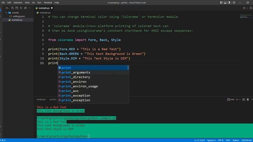Switch to the Output panel tab
The width and height of the screenshot is (253, 142).
tap(53, 100)
